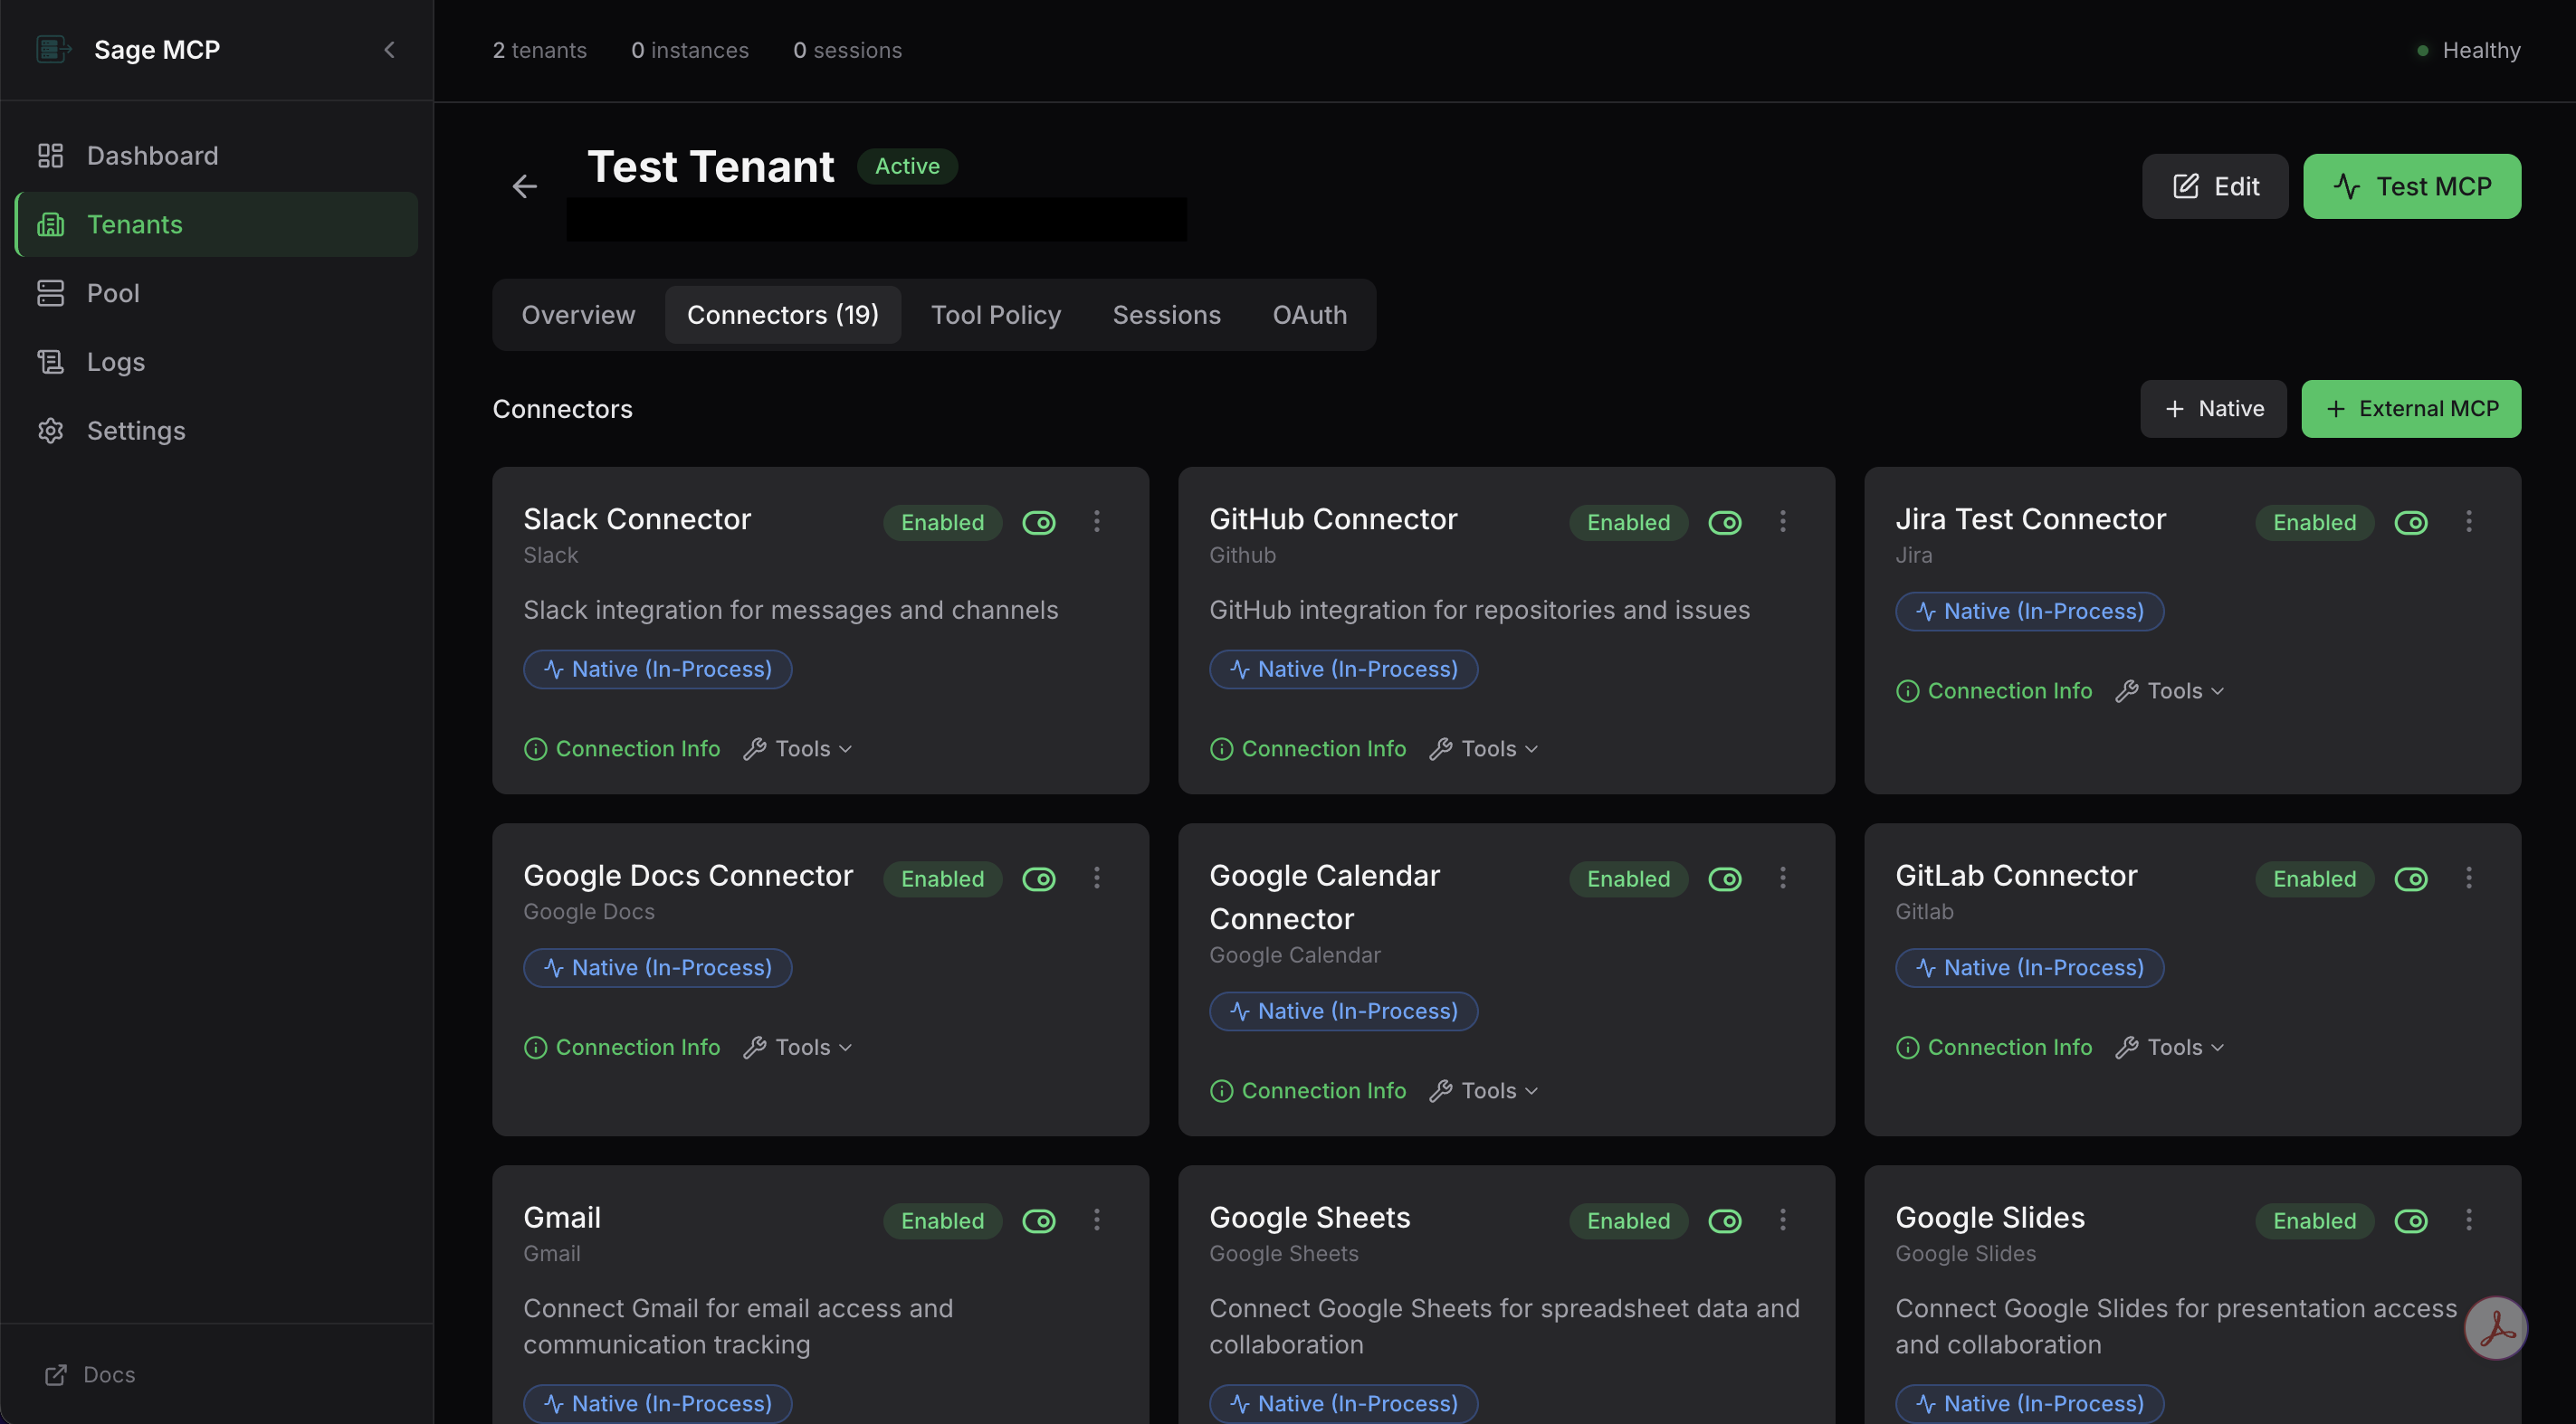Screen dimensions: 2576x1424
Task: View Connection Info for Google Docs Connector
Action: (x=622, y=1048)
